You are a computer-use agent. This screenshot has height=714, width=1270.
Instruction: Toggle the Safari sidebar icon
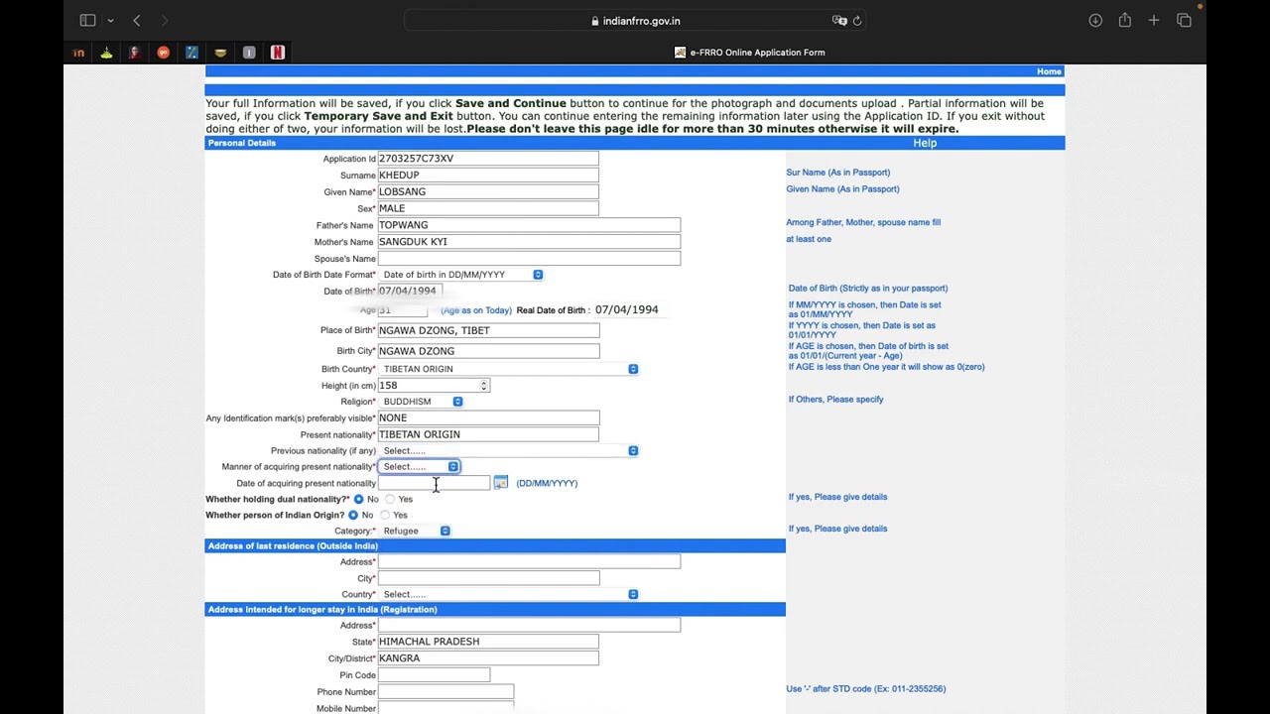coord(87,20)
